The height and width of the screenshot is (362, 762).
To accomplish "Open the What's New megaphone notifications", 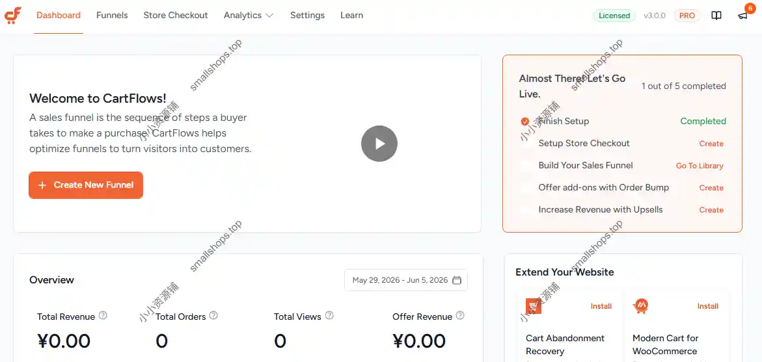I will coord(742,16).
